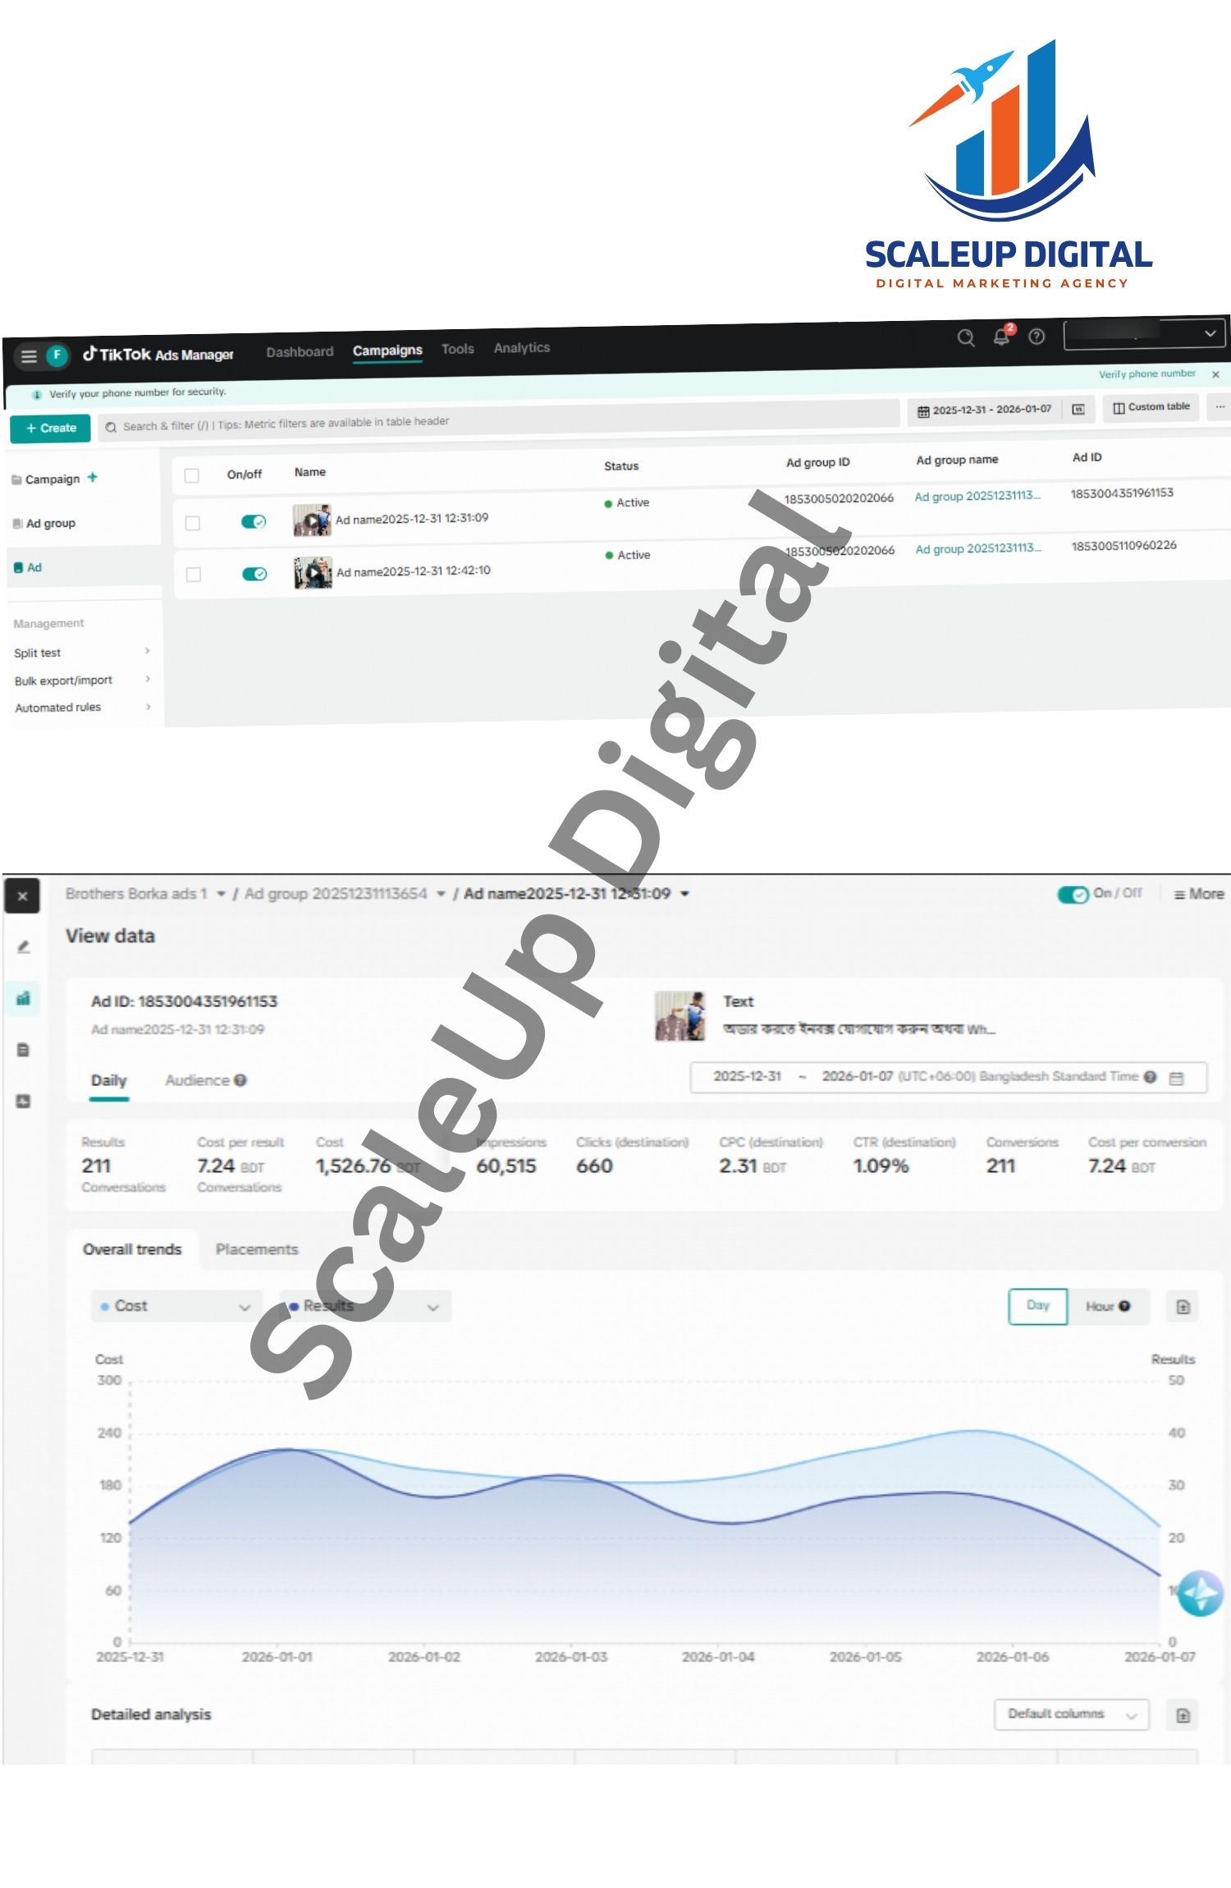Export the Overall trends chart data
Viewport: 1231px width, 1888px height.
[1183, 1307]
